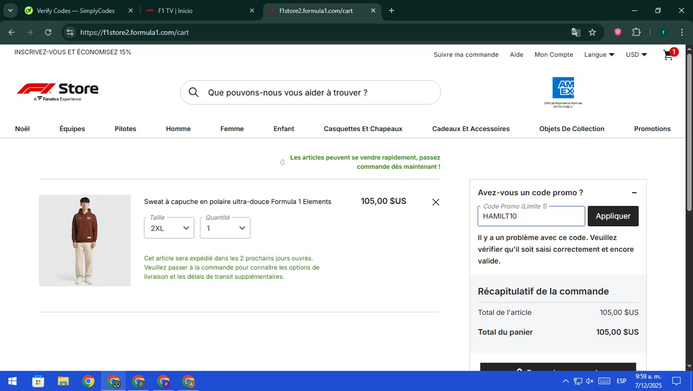The image size is (693, 391).
Task: Collapse the promo code section
Action: click(634, 192)
